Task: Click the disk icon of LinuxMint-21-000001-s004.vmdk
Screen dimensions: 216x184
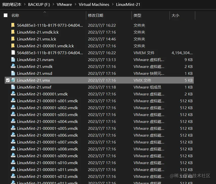Action: click(x=13, y=121)
